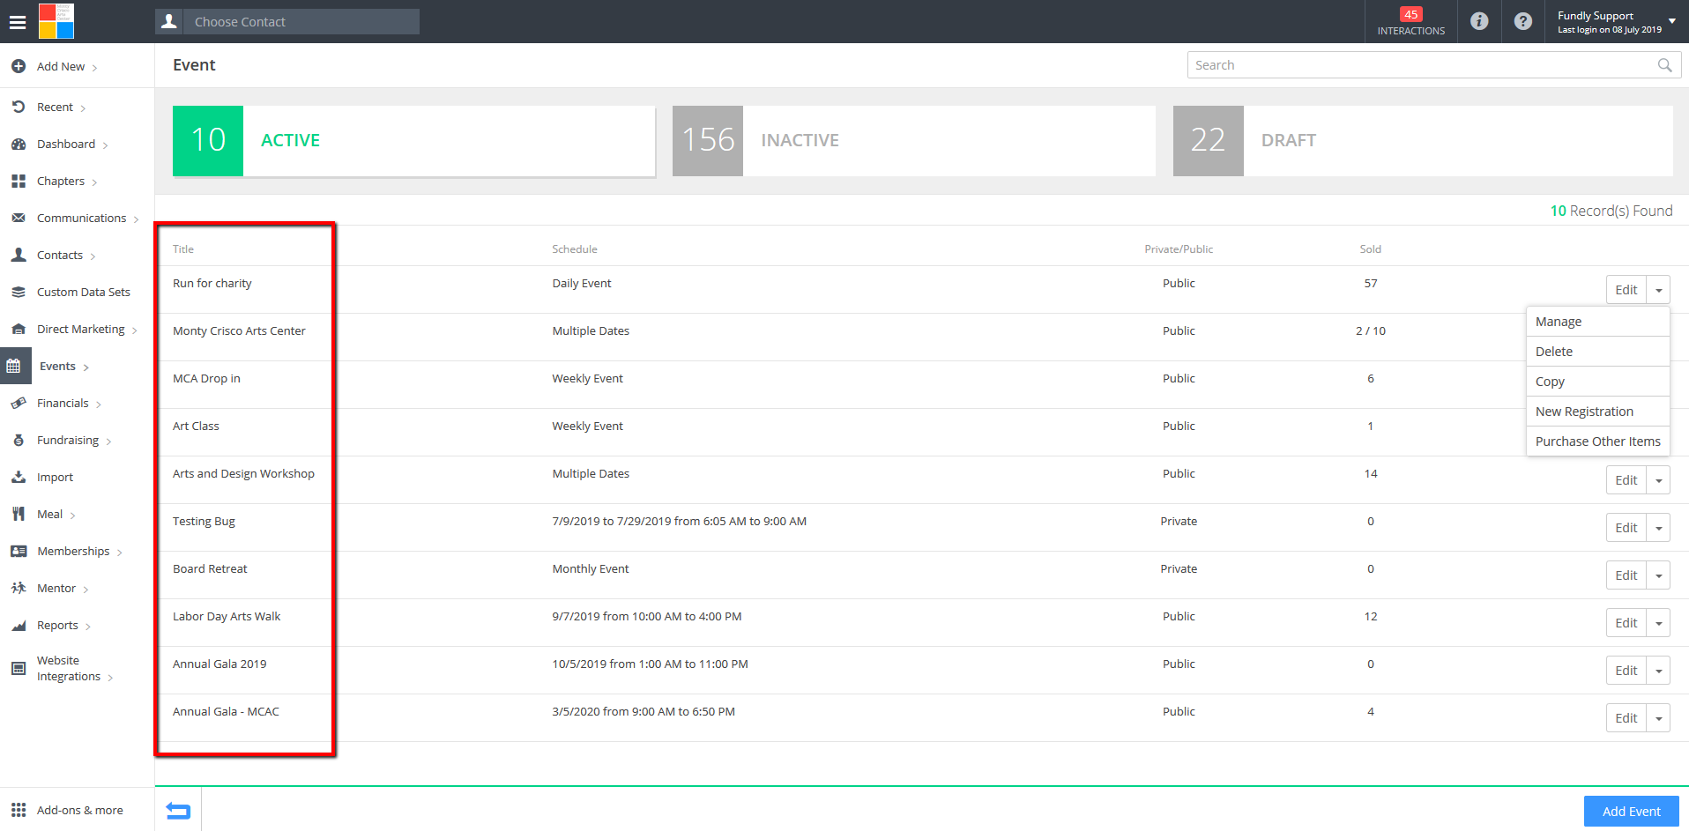Open the Monty Crisco Arts Center title

point(239,331)
